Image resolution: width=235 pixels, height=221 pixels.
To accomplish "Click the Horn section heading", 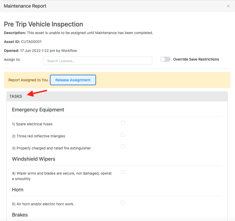I will click(x=18, y=190).
